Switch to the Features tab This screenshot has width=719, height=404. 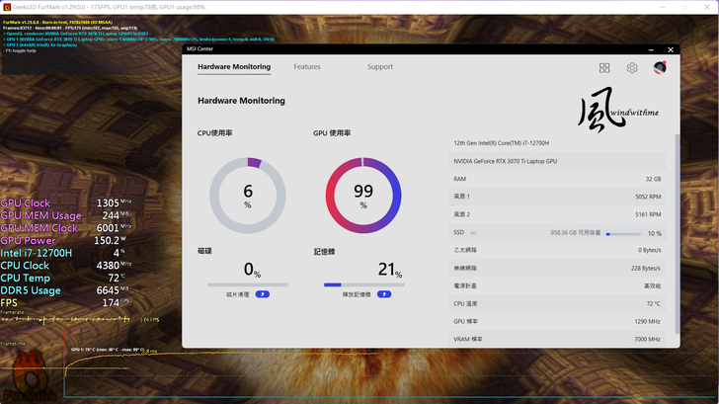[307, 67]
